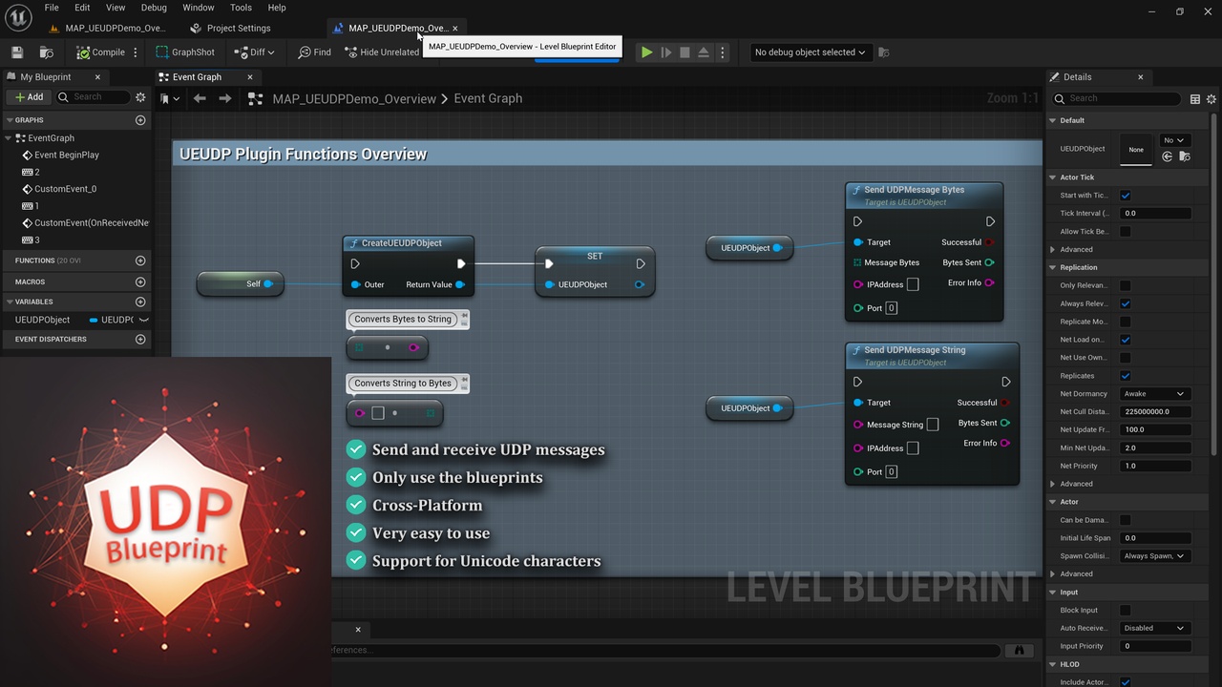The width and height of the screenshot is (1222, 687).
Task: Open the File menu
Action: [x=52, y=8]
